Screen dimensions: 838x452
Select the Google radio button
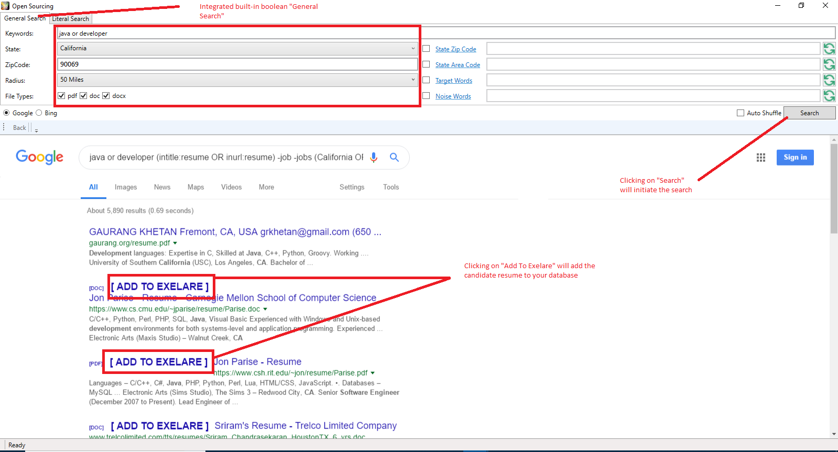6,113
